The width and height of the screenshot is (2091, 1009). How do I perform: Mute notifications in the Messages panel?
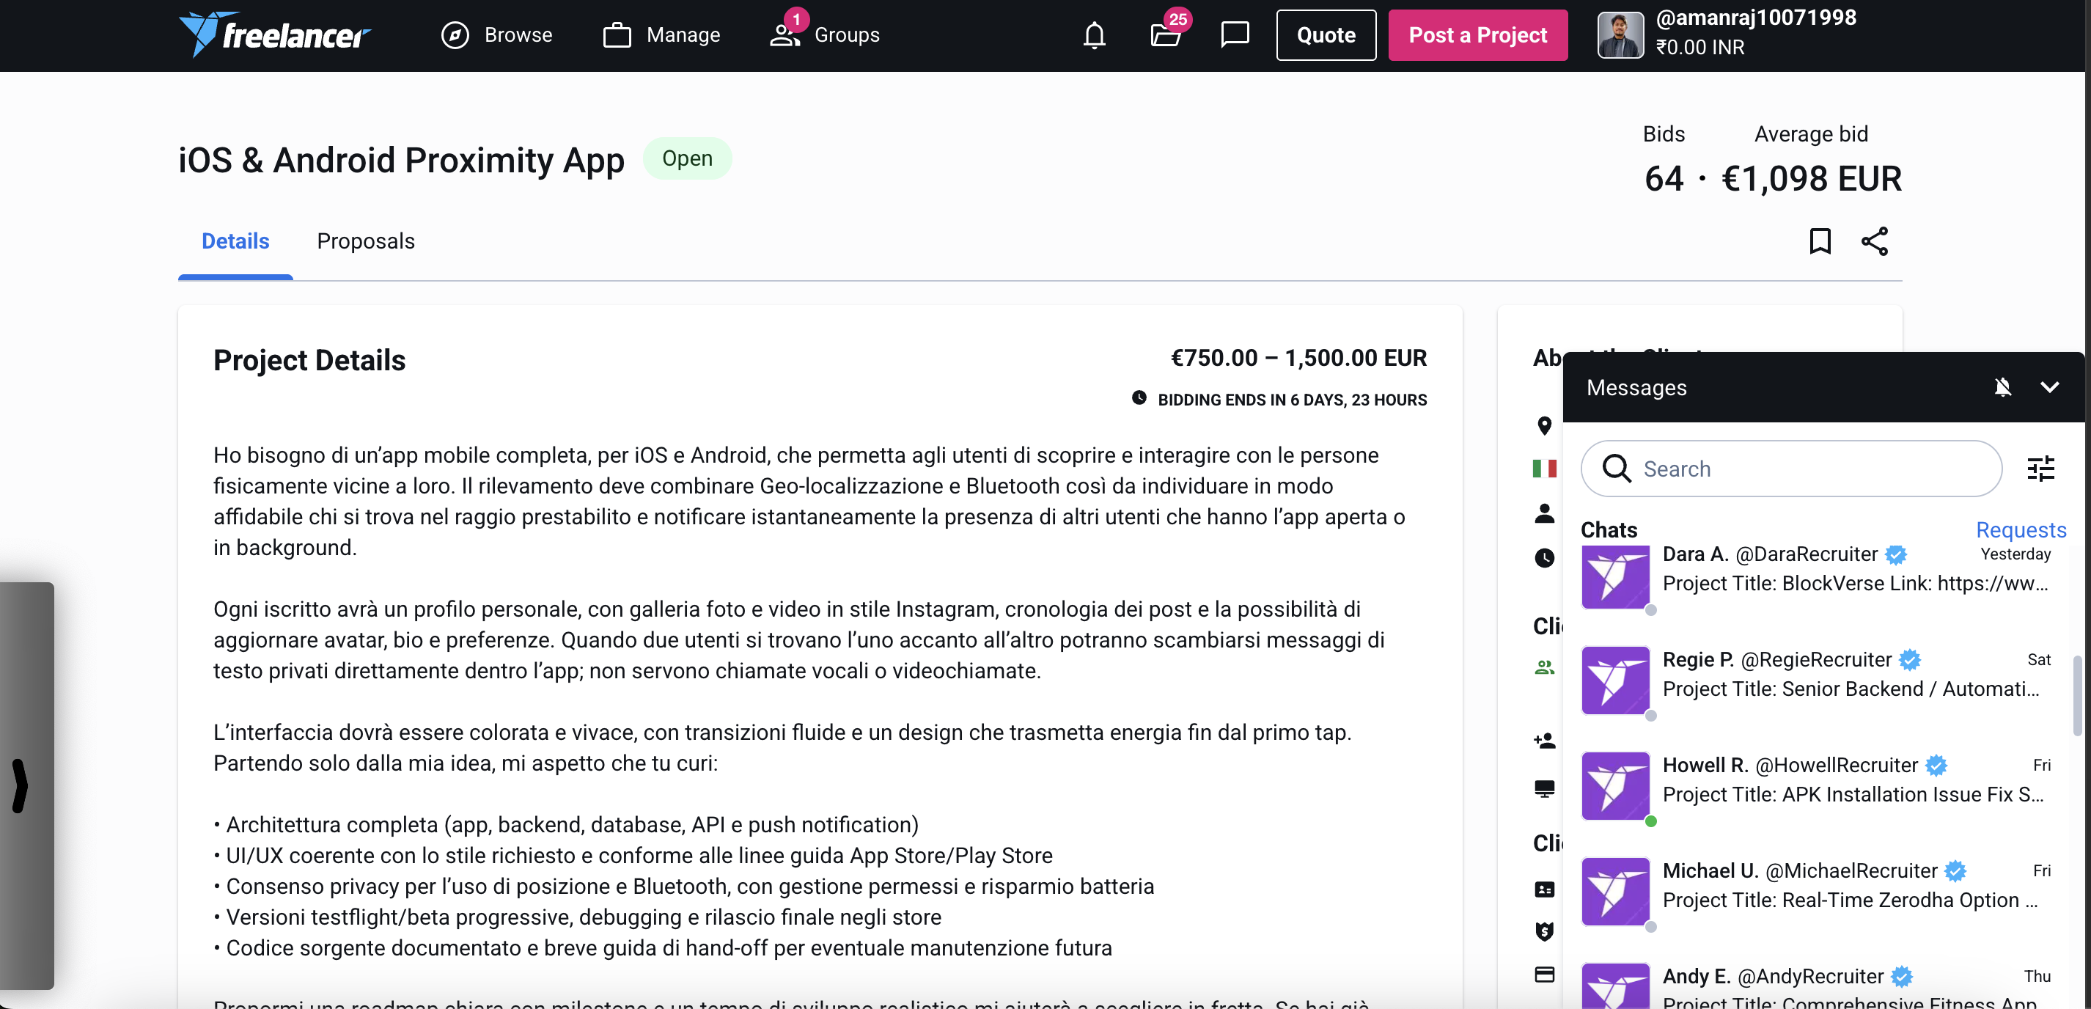pos(2002,387)
